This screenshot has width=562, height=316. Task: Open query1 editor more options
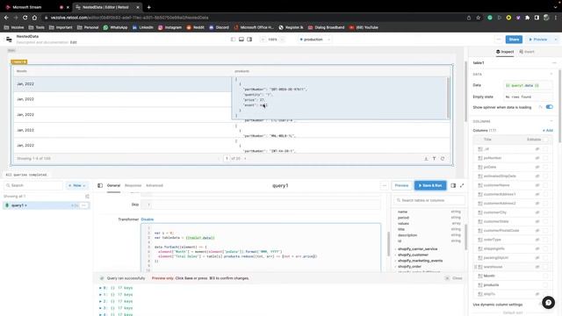(x=385, y=185)
